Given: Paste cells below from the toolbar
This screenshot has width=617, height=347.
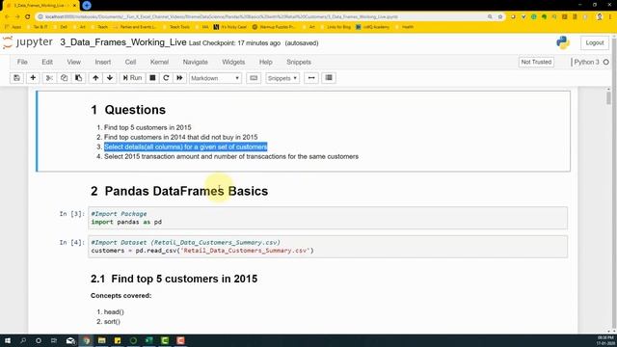Looking at the screenshot, I should click(x=79, y=78).
